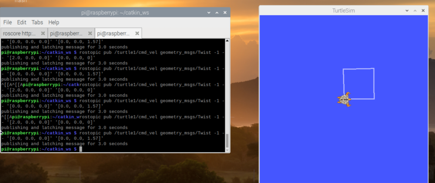Close the middle pi@raspberr tab
The image size is (435, 183).
(90, 33)
